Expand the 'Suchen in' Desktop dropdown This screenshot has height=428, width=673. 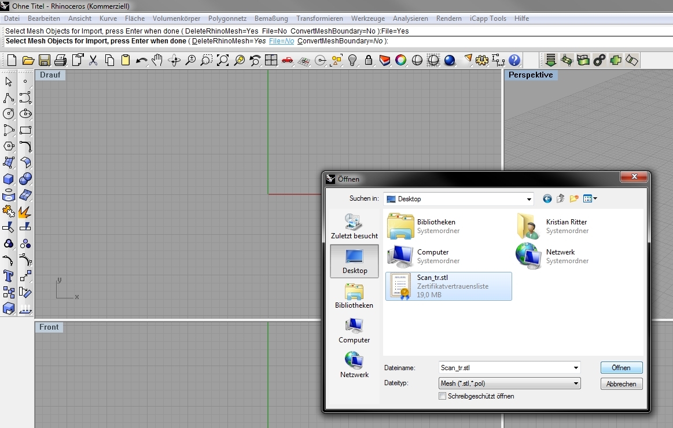click(529, 199)
